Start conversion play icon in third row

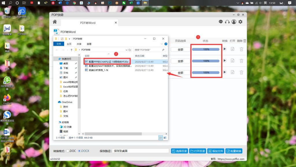[x=225, y=72]
